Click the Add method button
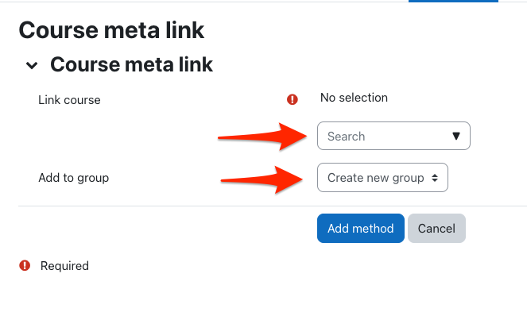 coord(361,229)
